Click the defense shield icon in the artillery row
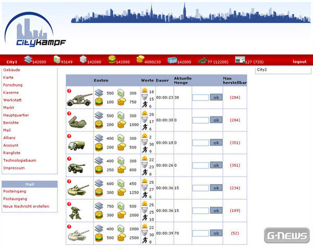Image resolution: width=313 pixels, height=246 pixels. pos(145,97)
